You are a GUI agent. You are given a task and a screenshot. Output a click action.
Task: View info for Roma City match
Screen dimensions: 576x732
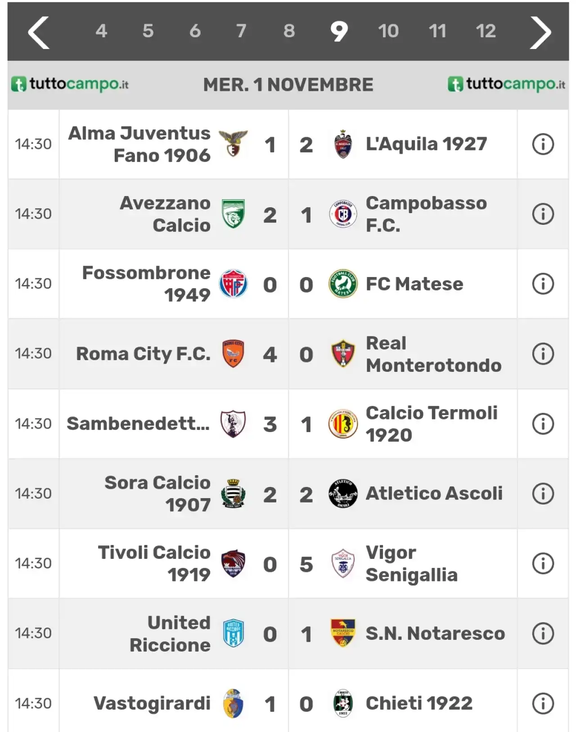click(543, 354)
